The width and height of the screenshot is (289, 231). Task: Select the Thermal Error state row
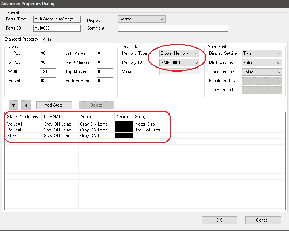tap(148, 130)
